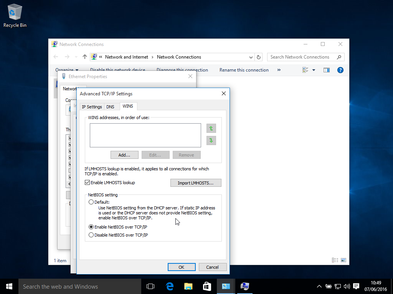Viewport: 393px width, 294px height.
Task: Switch to large icons view in status bar
Action: point(343,260)
